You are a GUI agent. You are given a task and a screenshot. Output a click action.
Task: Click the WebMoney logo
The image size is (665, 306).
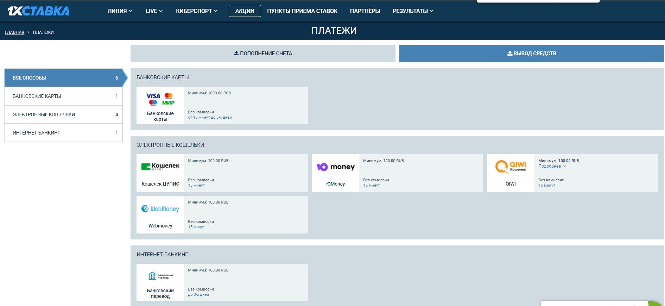(160, 208)
